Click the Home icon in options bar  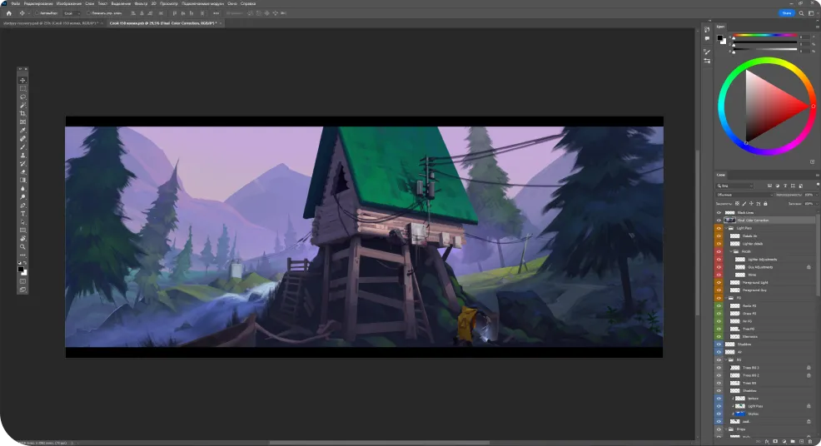click(8, 13)
